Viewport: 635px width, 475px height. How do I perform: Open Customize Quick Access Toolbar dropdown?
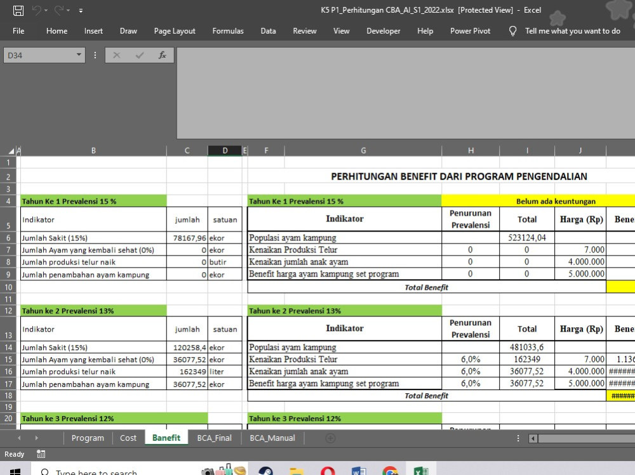tap(81, 11)
